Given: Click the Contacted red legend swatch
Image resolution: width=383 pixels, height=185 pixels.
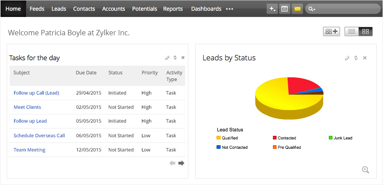Looking at the screenshot, I should tap(275, 138).
